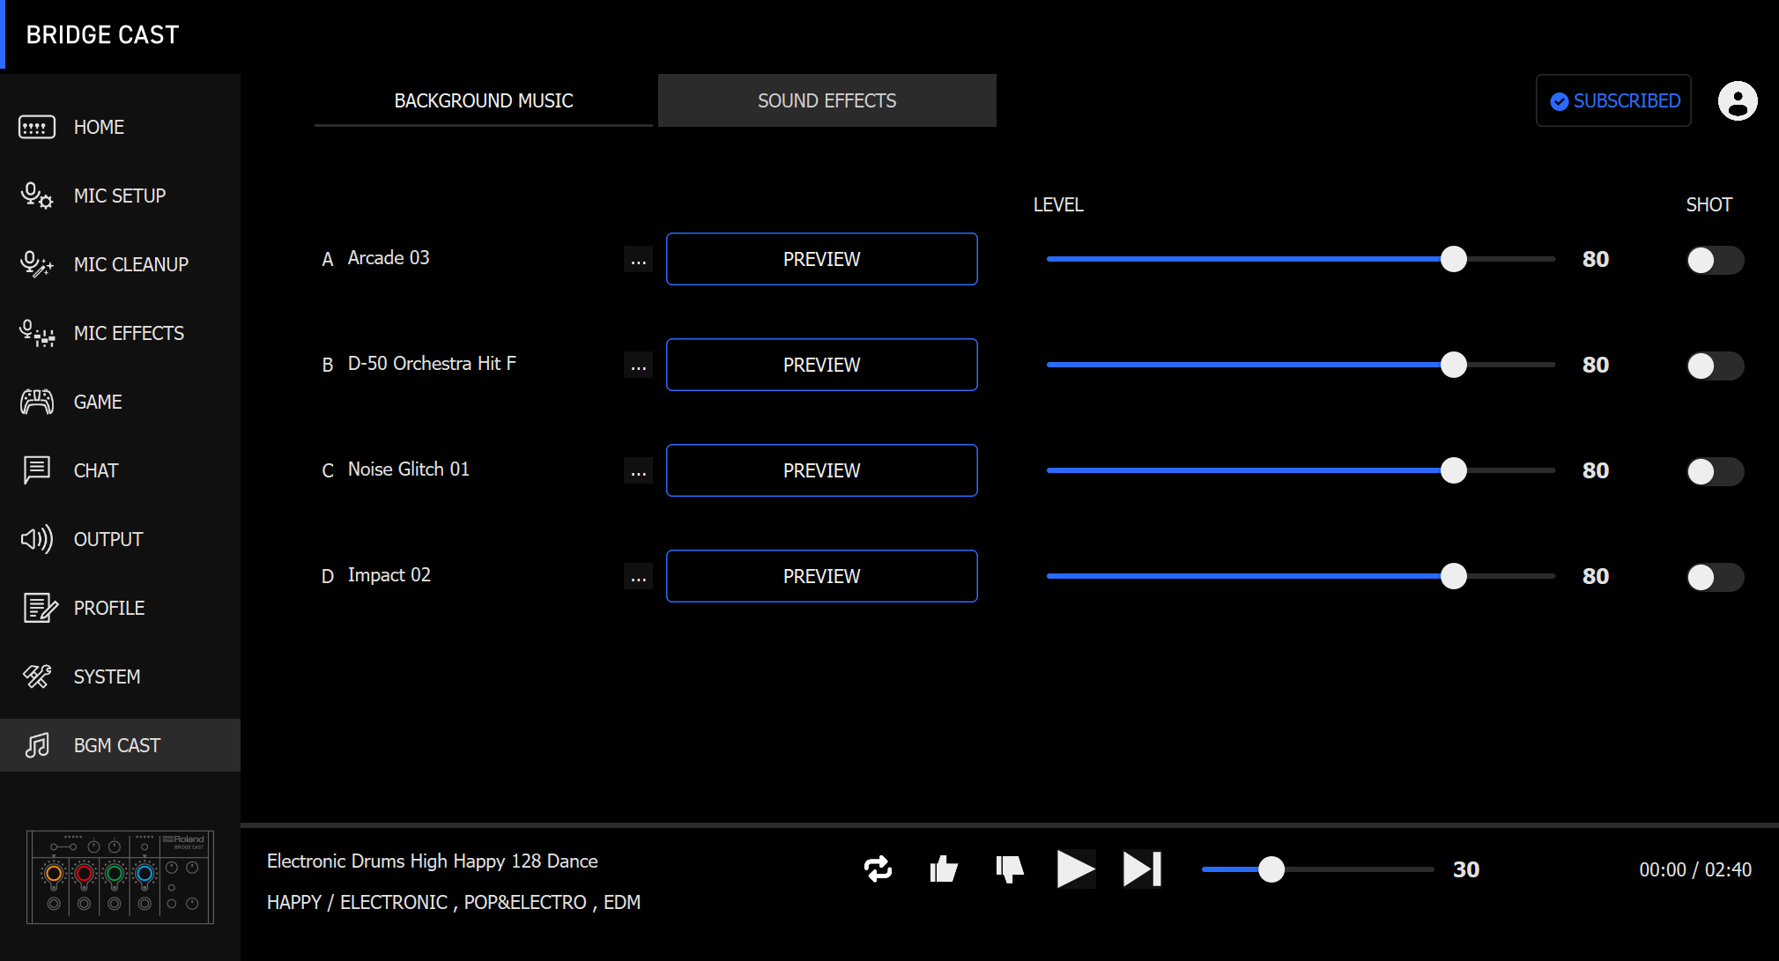Click the 00:00 / 02:40 time display

coord(1695,869)
